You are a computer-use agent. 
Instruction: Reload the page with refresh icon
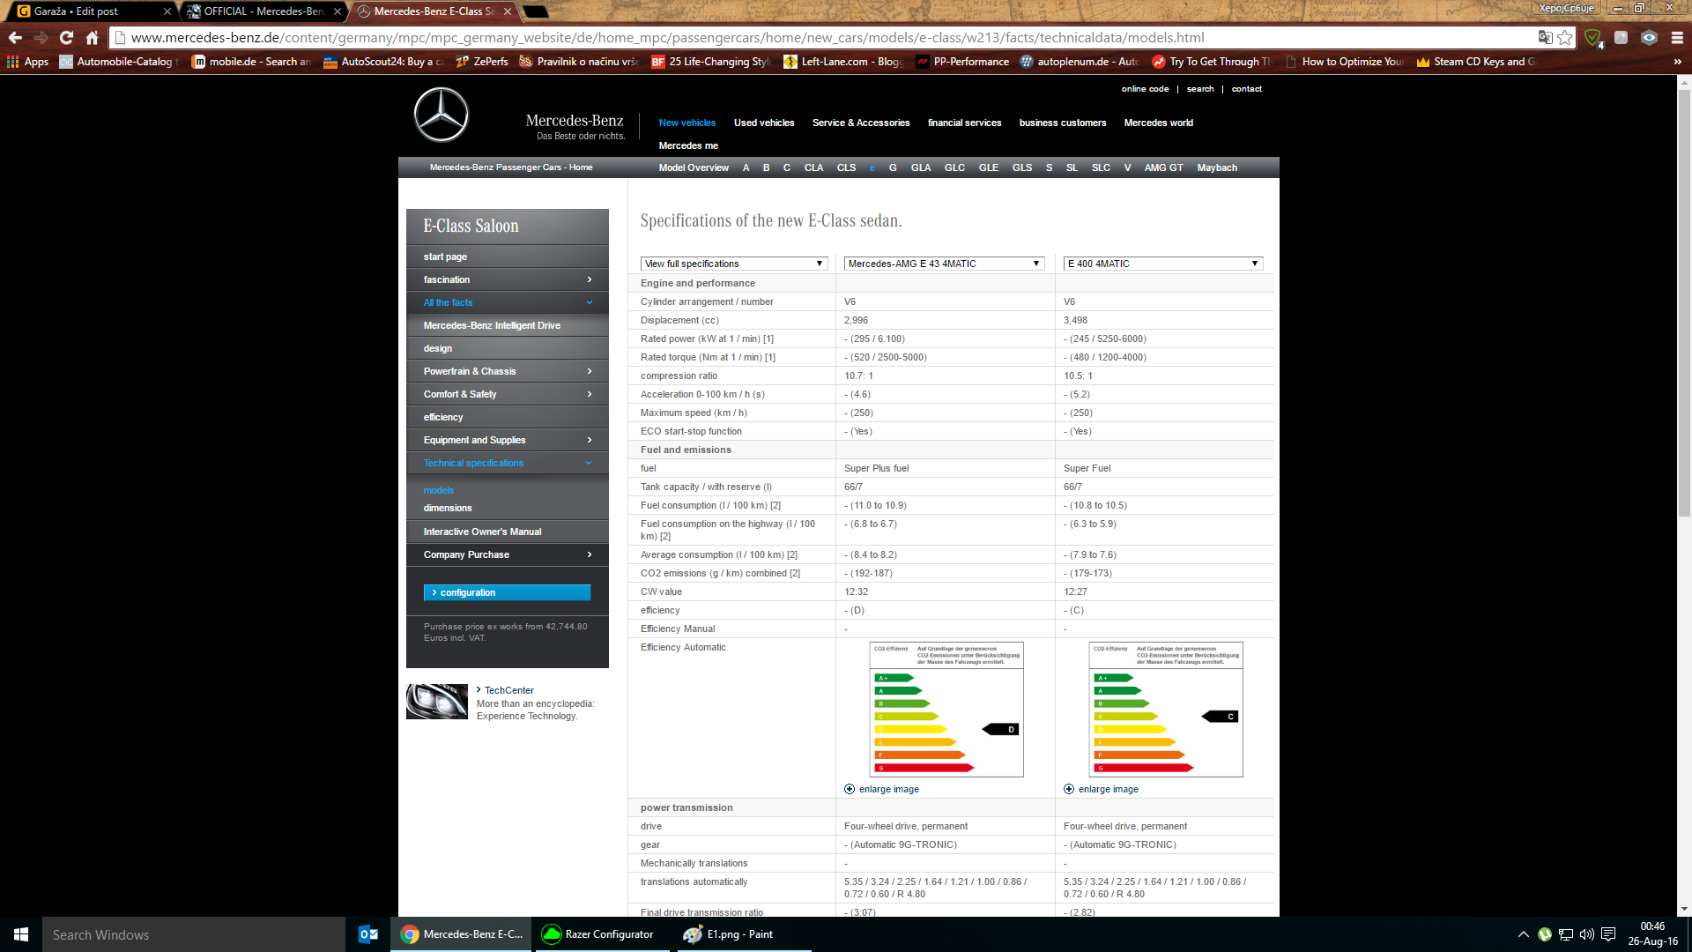click(x=66, y=38)
